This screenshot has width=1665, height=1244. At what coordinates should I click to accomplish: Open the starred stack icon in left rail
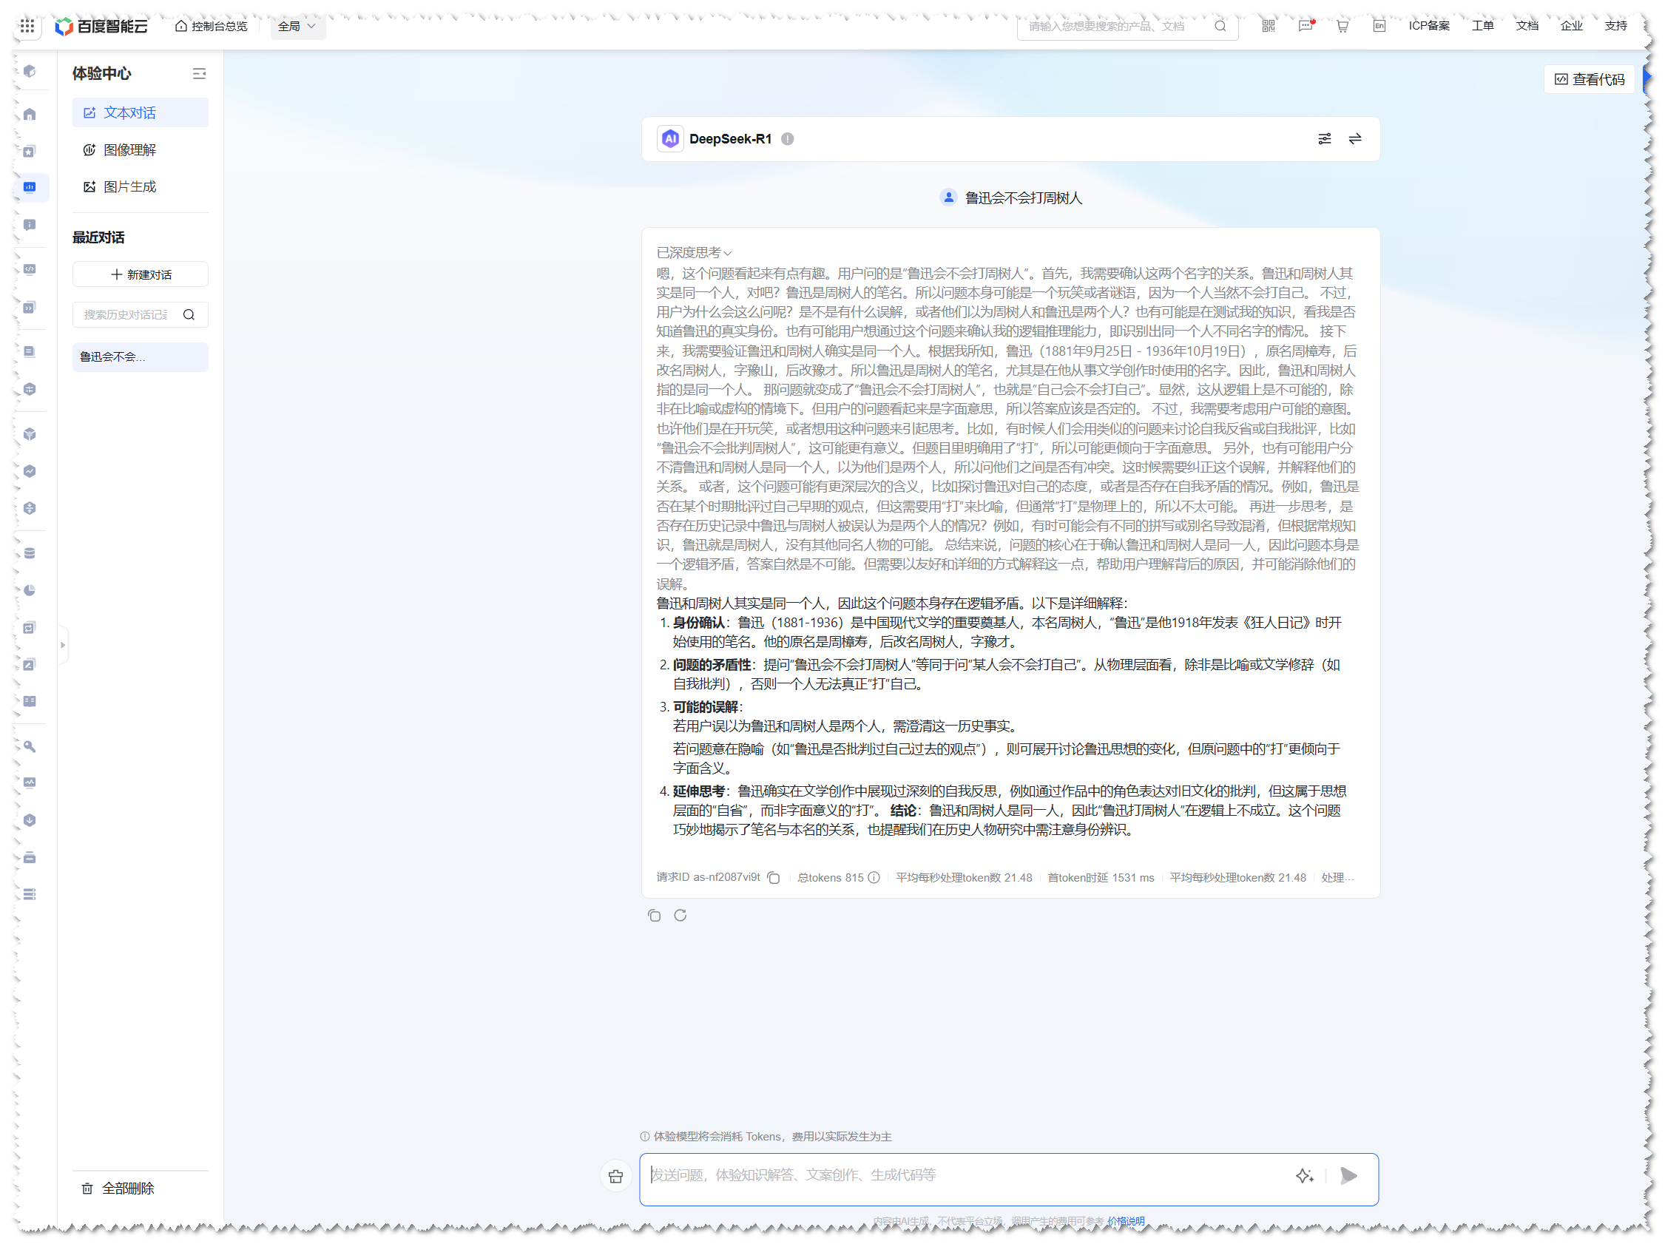click(x=30, y=152)
